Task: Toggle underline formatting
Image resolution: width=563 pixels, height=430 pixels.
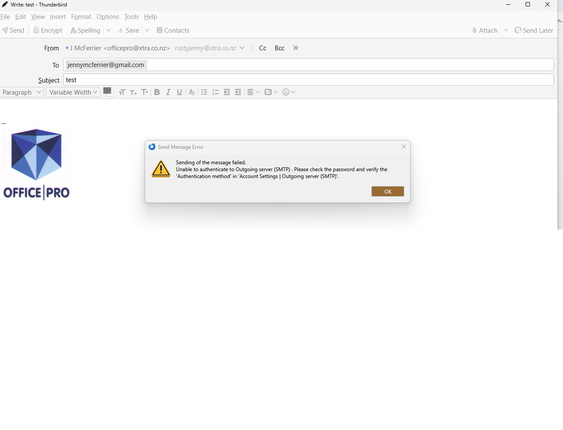Action: tap(179, 92)
